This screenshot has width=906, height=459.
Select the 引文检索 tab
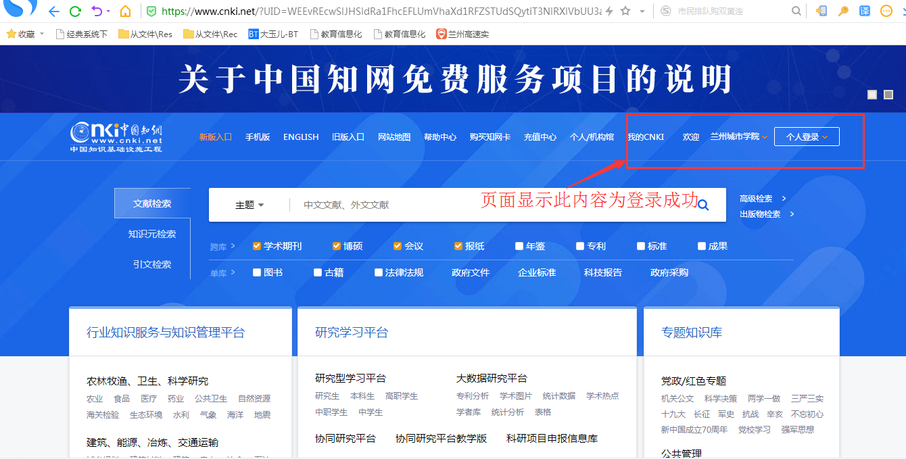tap(152, 264)
